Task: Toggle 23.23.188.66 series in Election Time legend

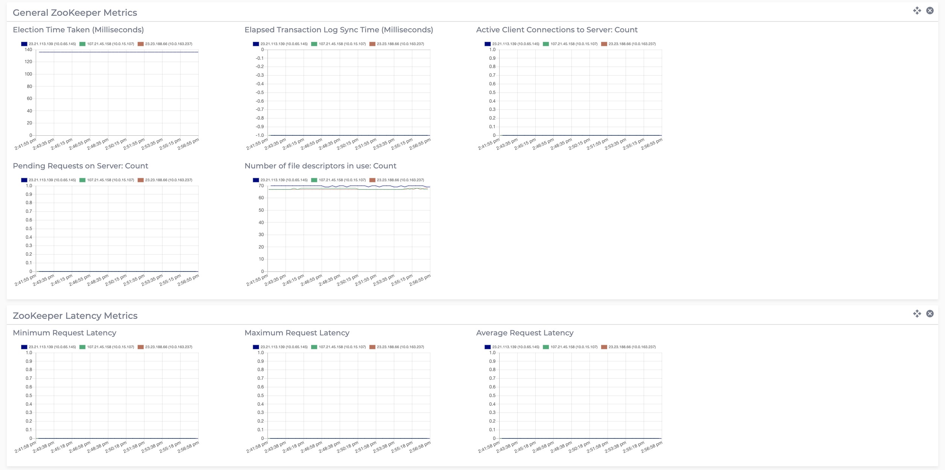Action: (168, 44)
